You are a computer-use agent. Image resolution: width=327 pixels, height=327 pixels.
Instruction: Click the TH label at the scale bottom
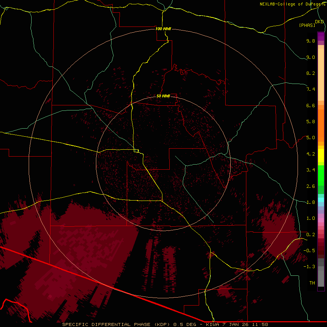point(312,283)
